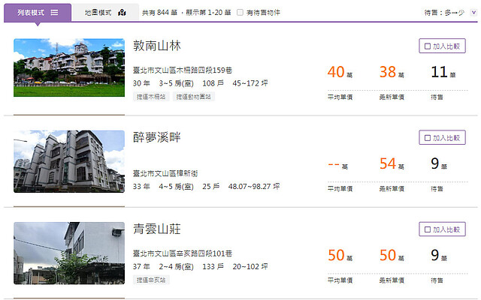Click 醉夢溪畔 for-sale count 9
The image size is (481, 300).
[x=439, y=163]
